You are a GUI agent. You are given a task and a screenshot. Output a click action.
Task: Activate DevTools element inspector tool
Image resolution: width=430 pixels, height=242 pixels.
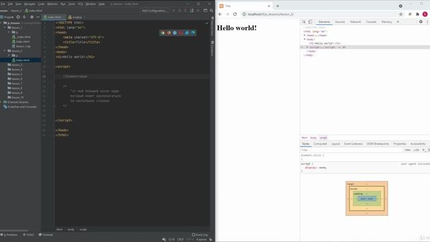click(304, 22)
